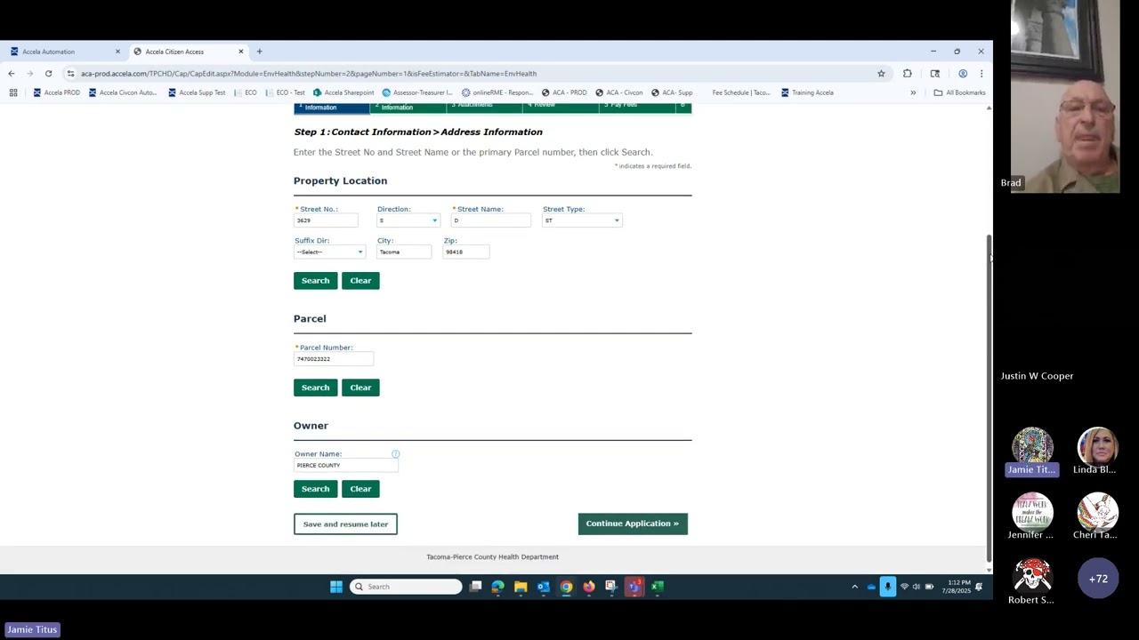
Task: Click the microphone tray icon
Action: click(x=887, y=587)
